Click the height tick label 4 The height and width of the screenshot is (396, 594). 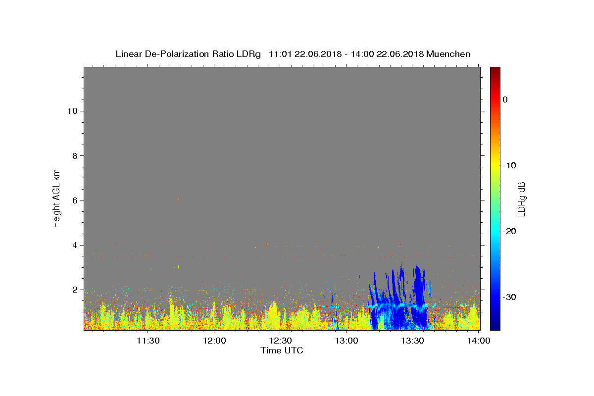pos(75,245)
